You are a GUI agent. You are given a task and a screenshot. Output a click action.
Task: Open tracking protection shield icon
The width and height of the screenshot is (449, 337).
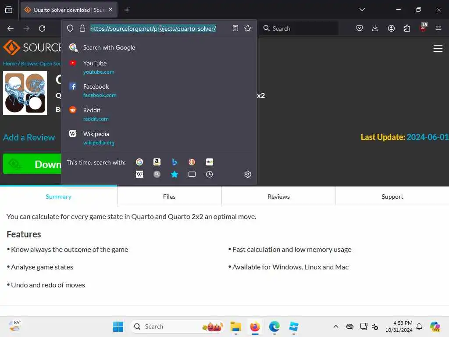coord(70,28)
